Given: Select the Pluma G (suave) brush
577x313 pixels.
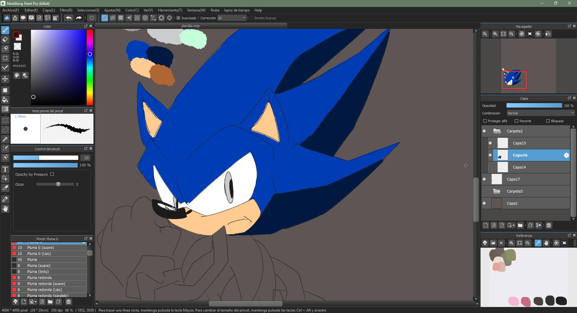Looking at the screenshot, I should pyautogui.click(x=49, y=248).
